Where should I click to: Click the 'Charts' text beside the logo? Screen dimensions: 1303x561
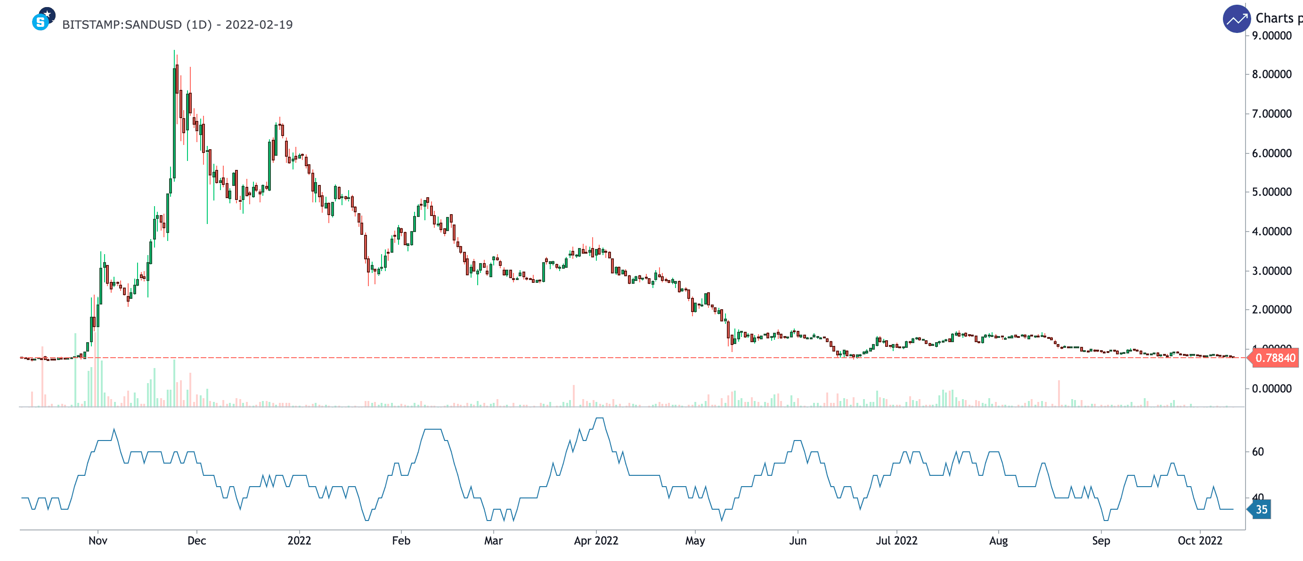point(1274,18)
